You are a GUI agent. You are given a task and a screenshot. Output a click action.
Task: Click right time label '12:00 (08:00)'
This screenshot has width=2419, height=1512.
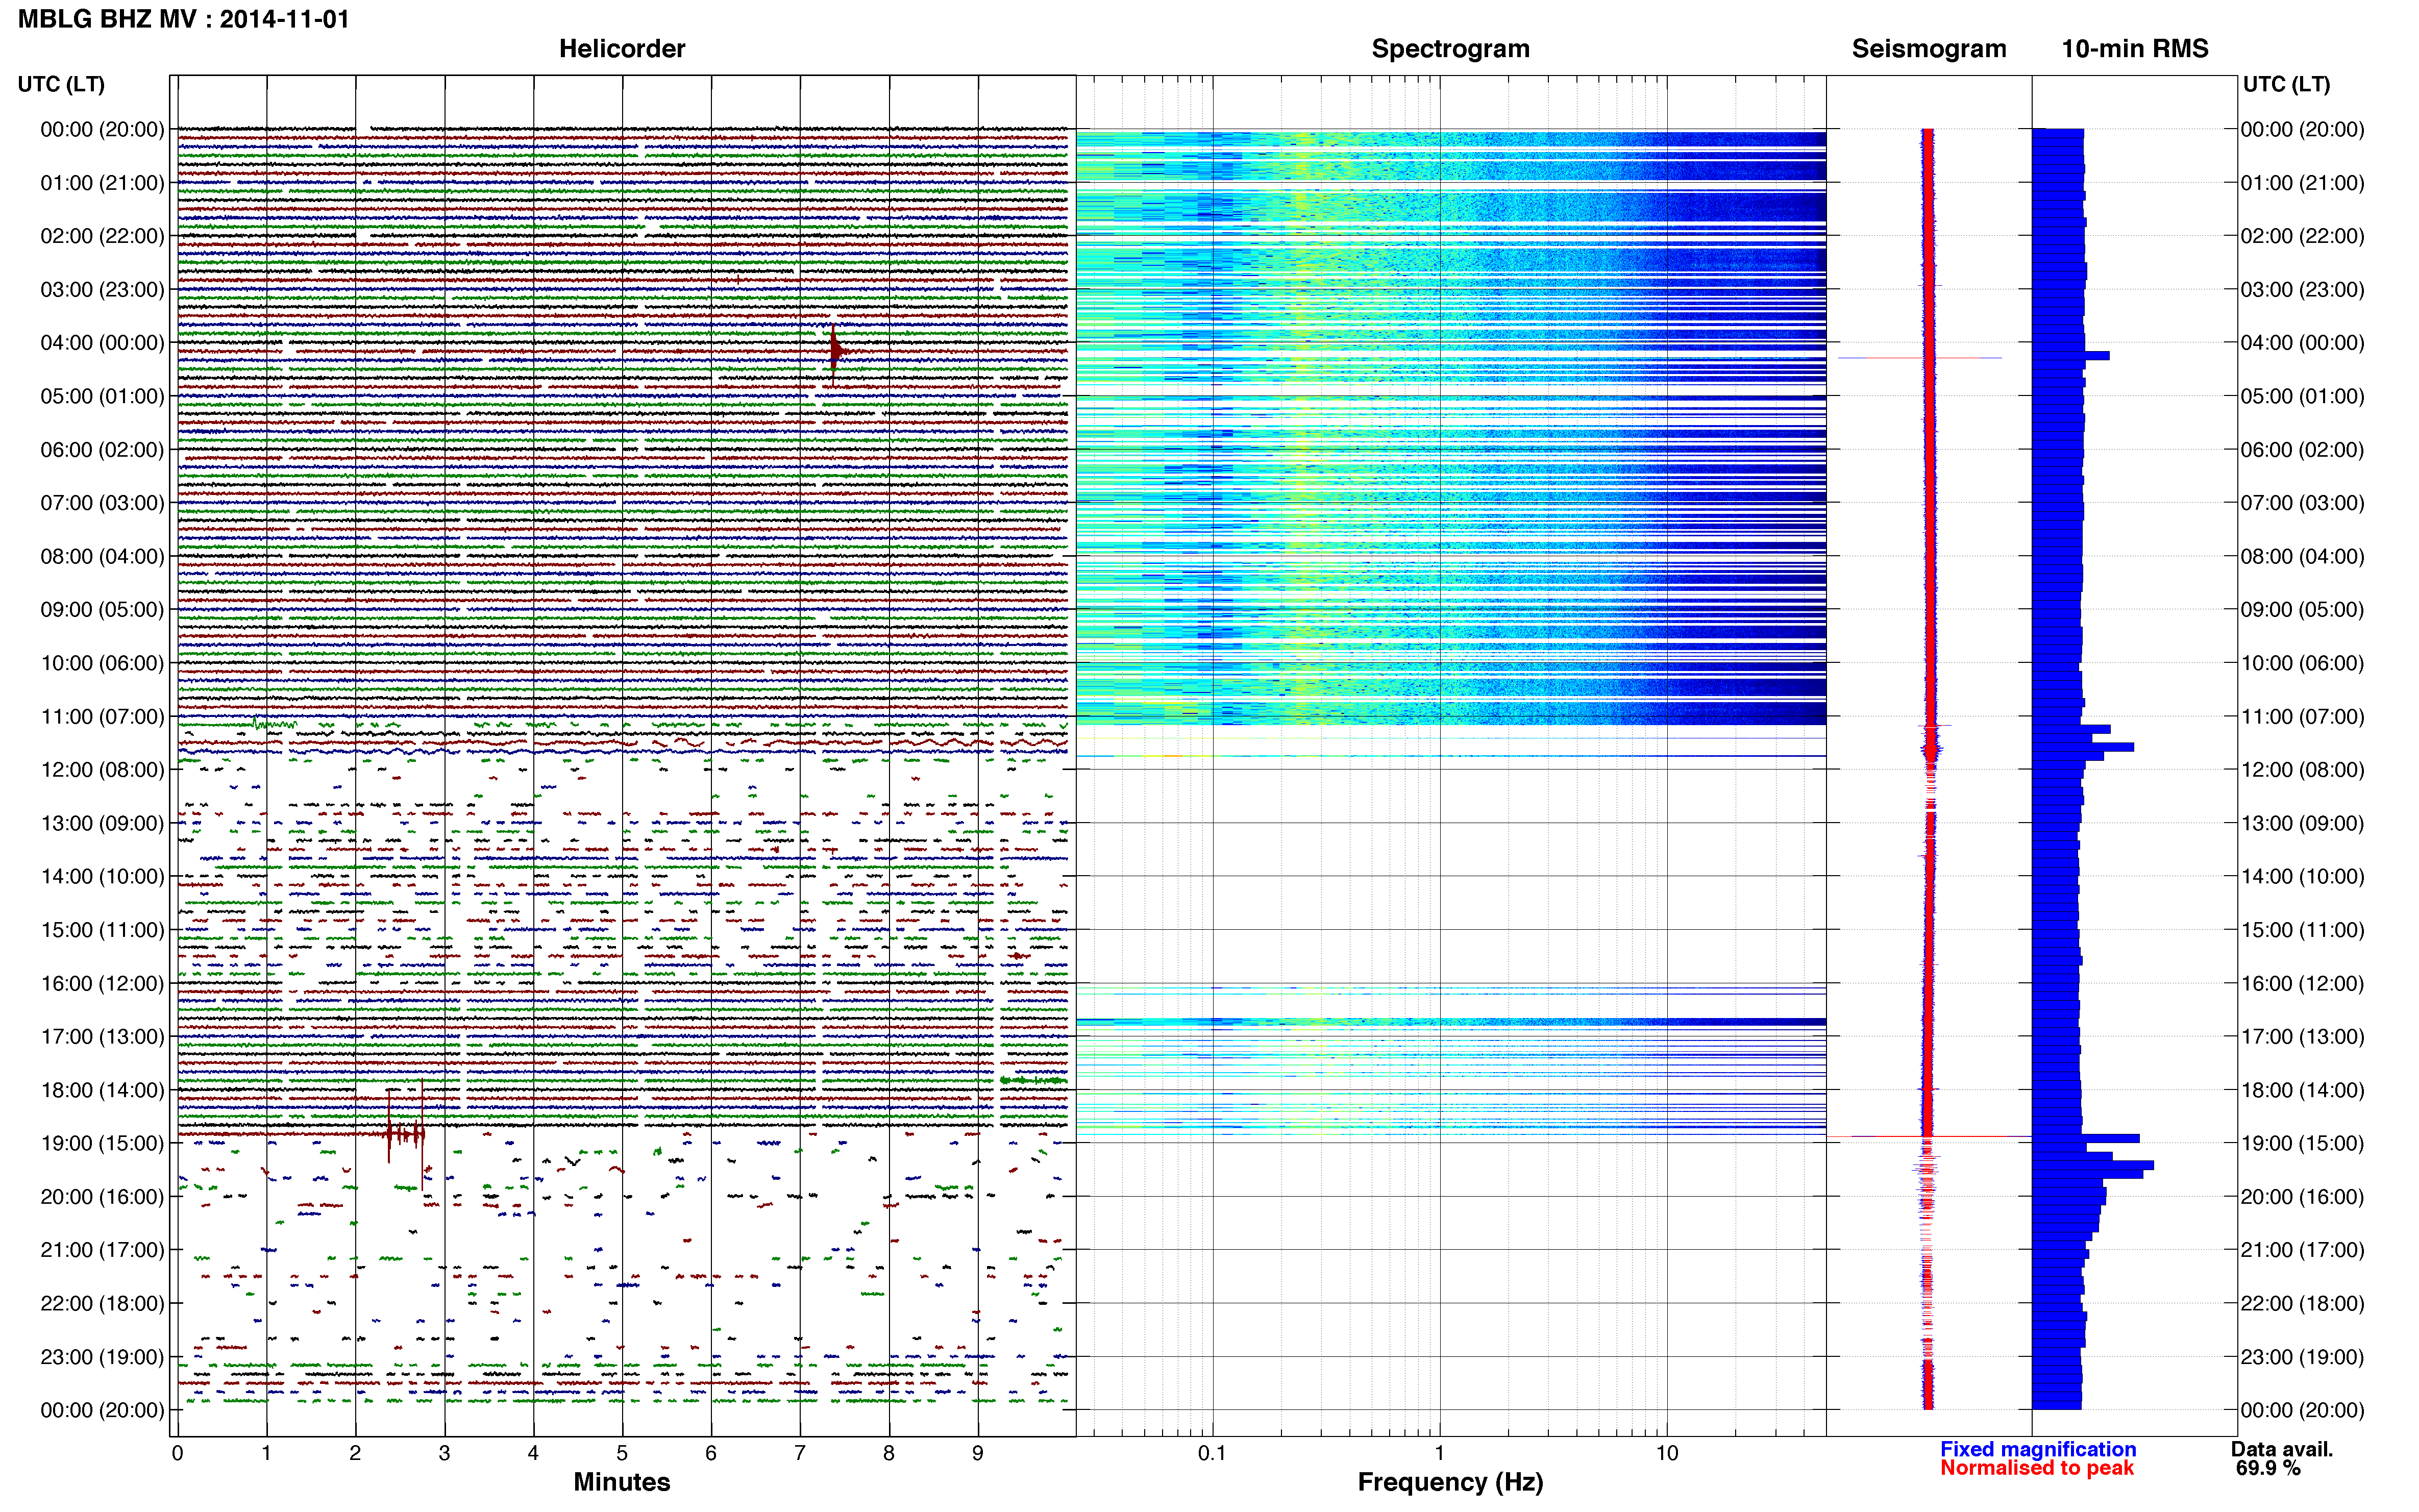pyautogui.click(x=2302, y=770)
